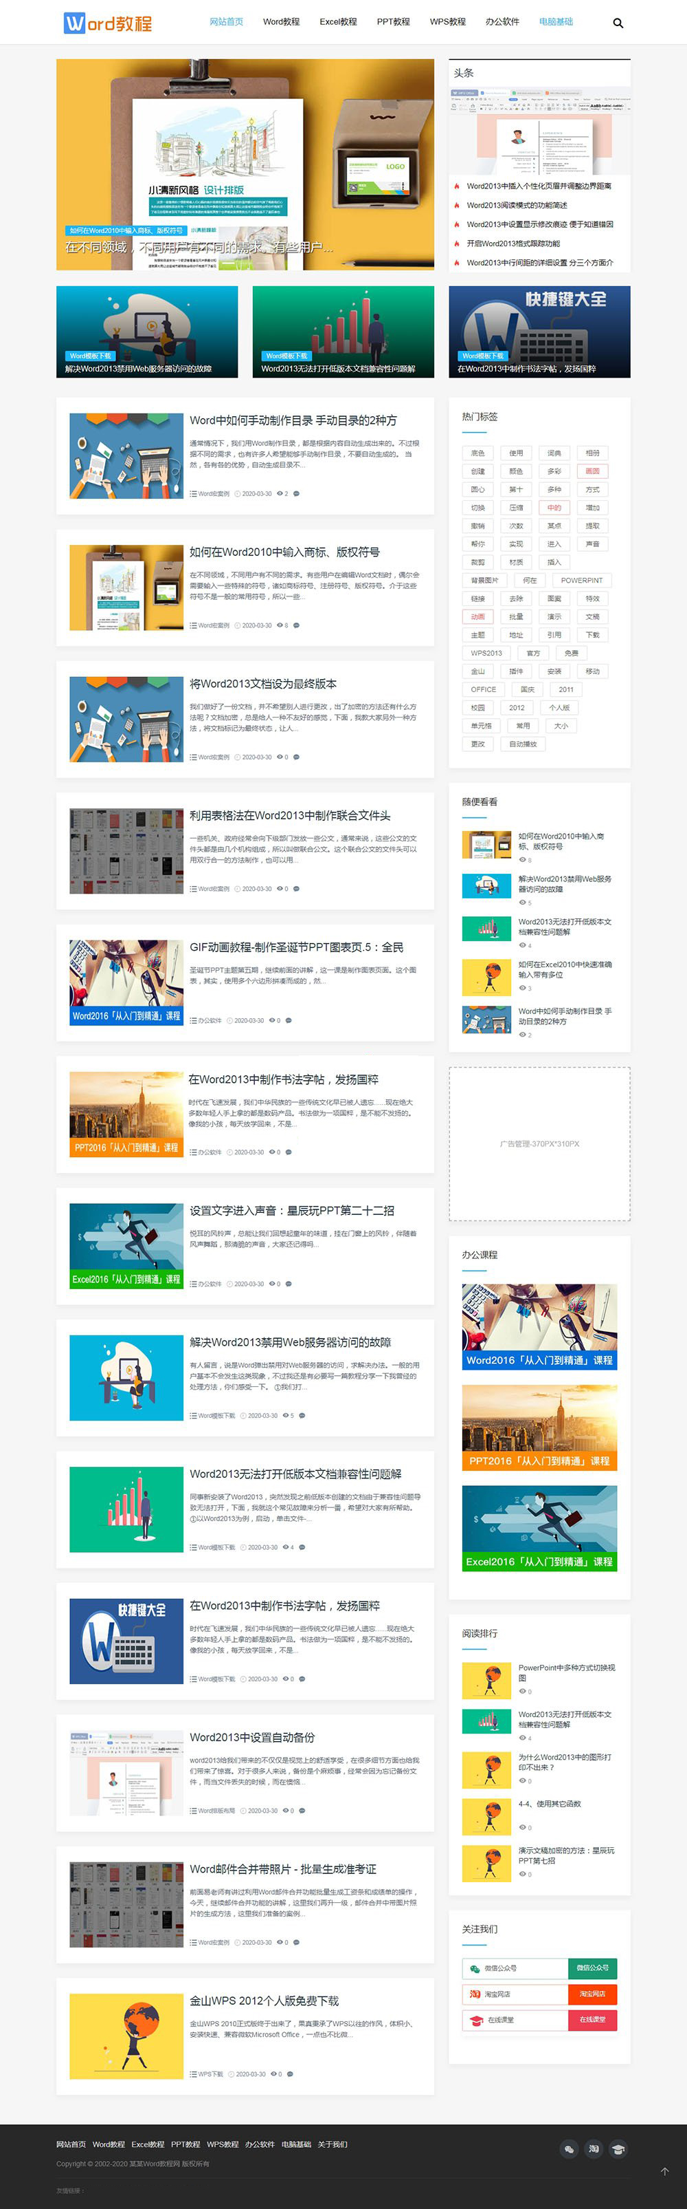Click the footer WeChat round icon
Image resolution: width=687 pixels, height=2209 pixels.
point(569,2148)
